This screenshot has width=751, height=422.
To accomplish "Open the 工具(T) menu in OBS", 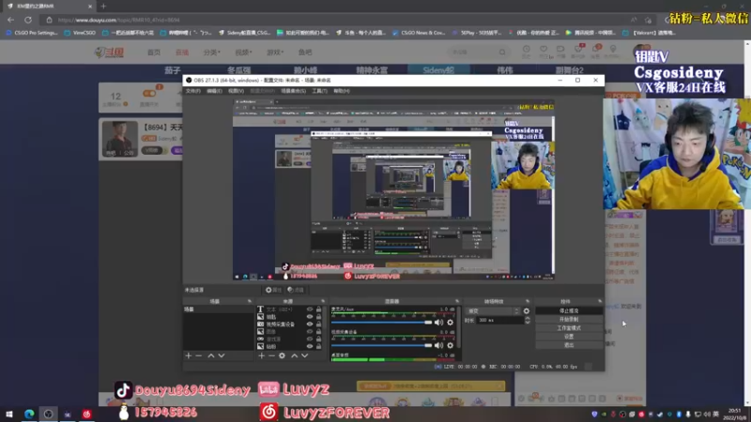I will click(x=319, y=91).
